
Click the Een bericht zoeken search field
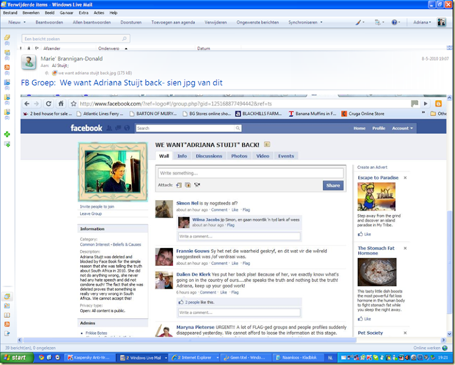click(x=76, y=39)
